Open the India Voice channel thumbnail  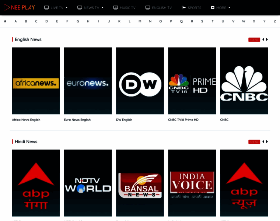(192, 183)
